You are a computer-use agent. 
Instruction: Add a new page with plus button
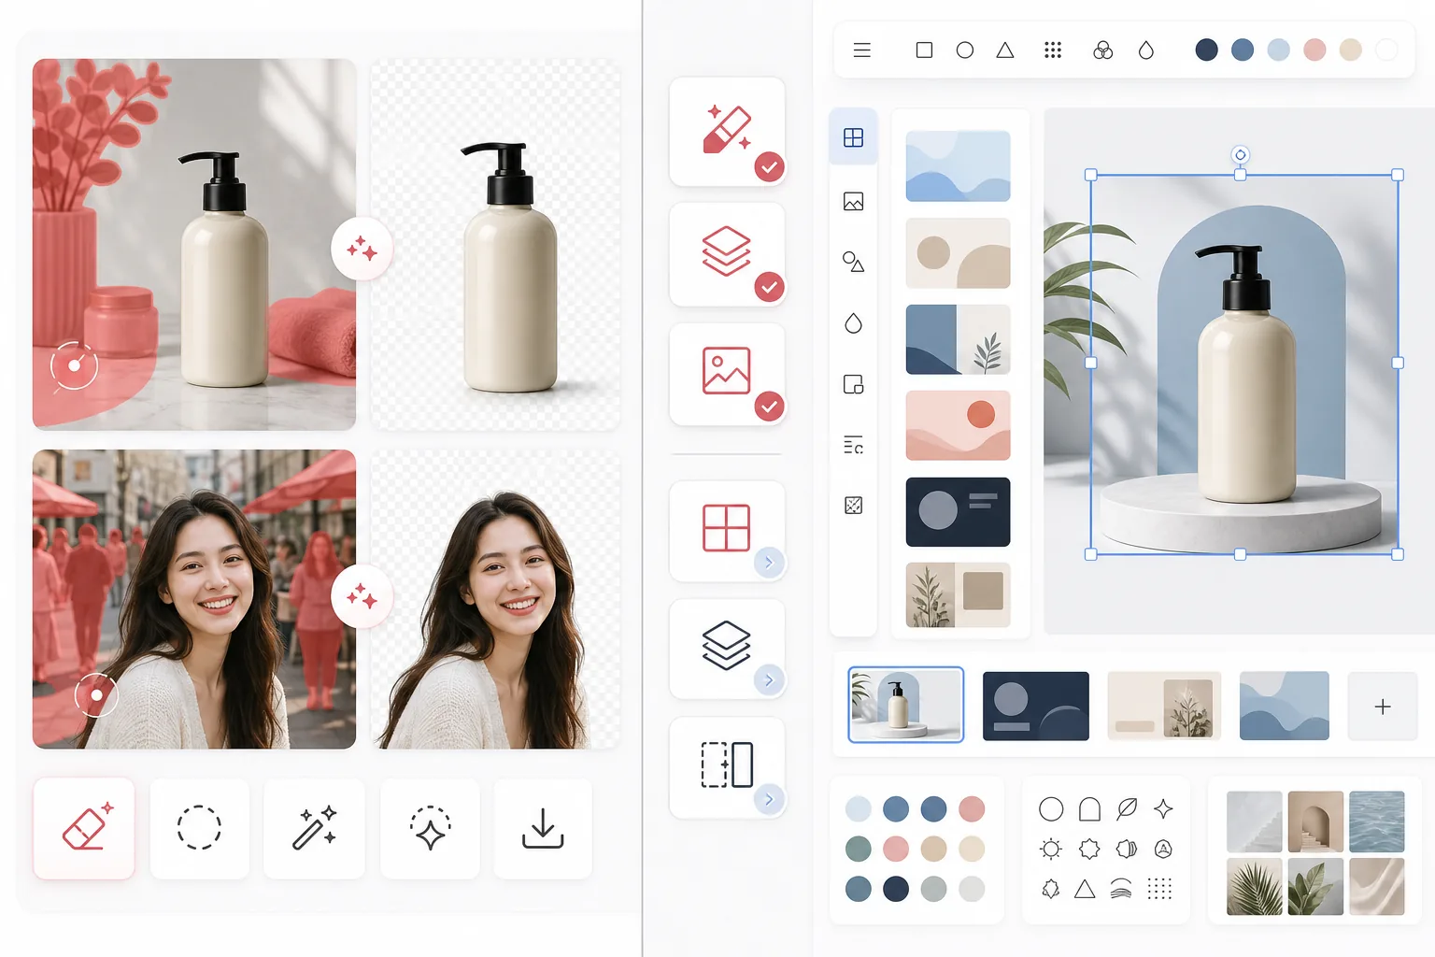(x=1383, y=707)
